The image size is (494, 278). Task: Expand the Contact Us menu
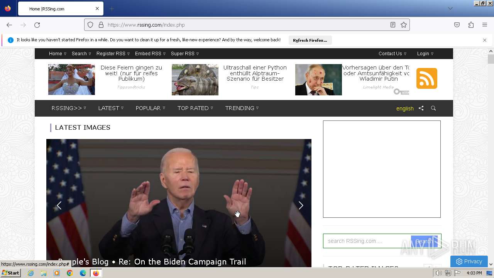392,54
